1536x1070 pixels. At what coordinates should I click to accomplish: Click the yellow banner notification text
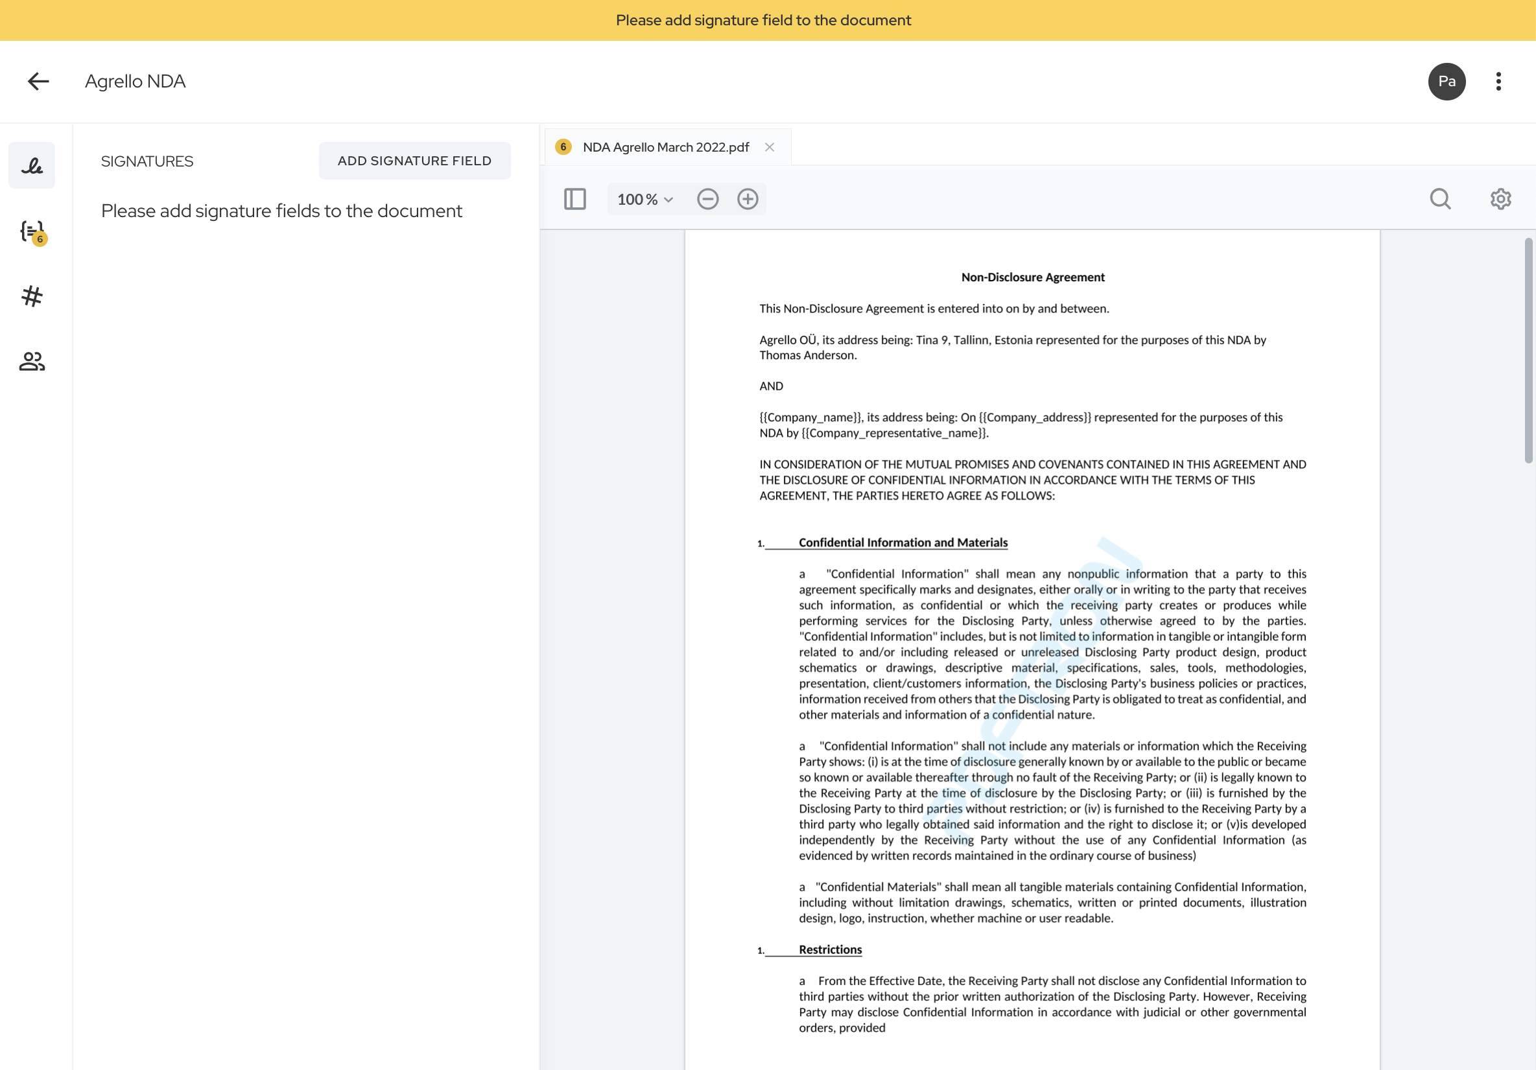click(762, 20)
